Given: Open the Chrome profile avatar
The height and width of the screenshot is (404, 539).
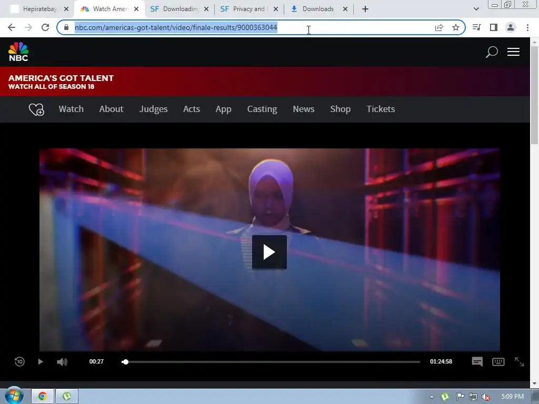Looking at the screenshot, I should (511, 27).
